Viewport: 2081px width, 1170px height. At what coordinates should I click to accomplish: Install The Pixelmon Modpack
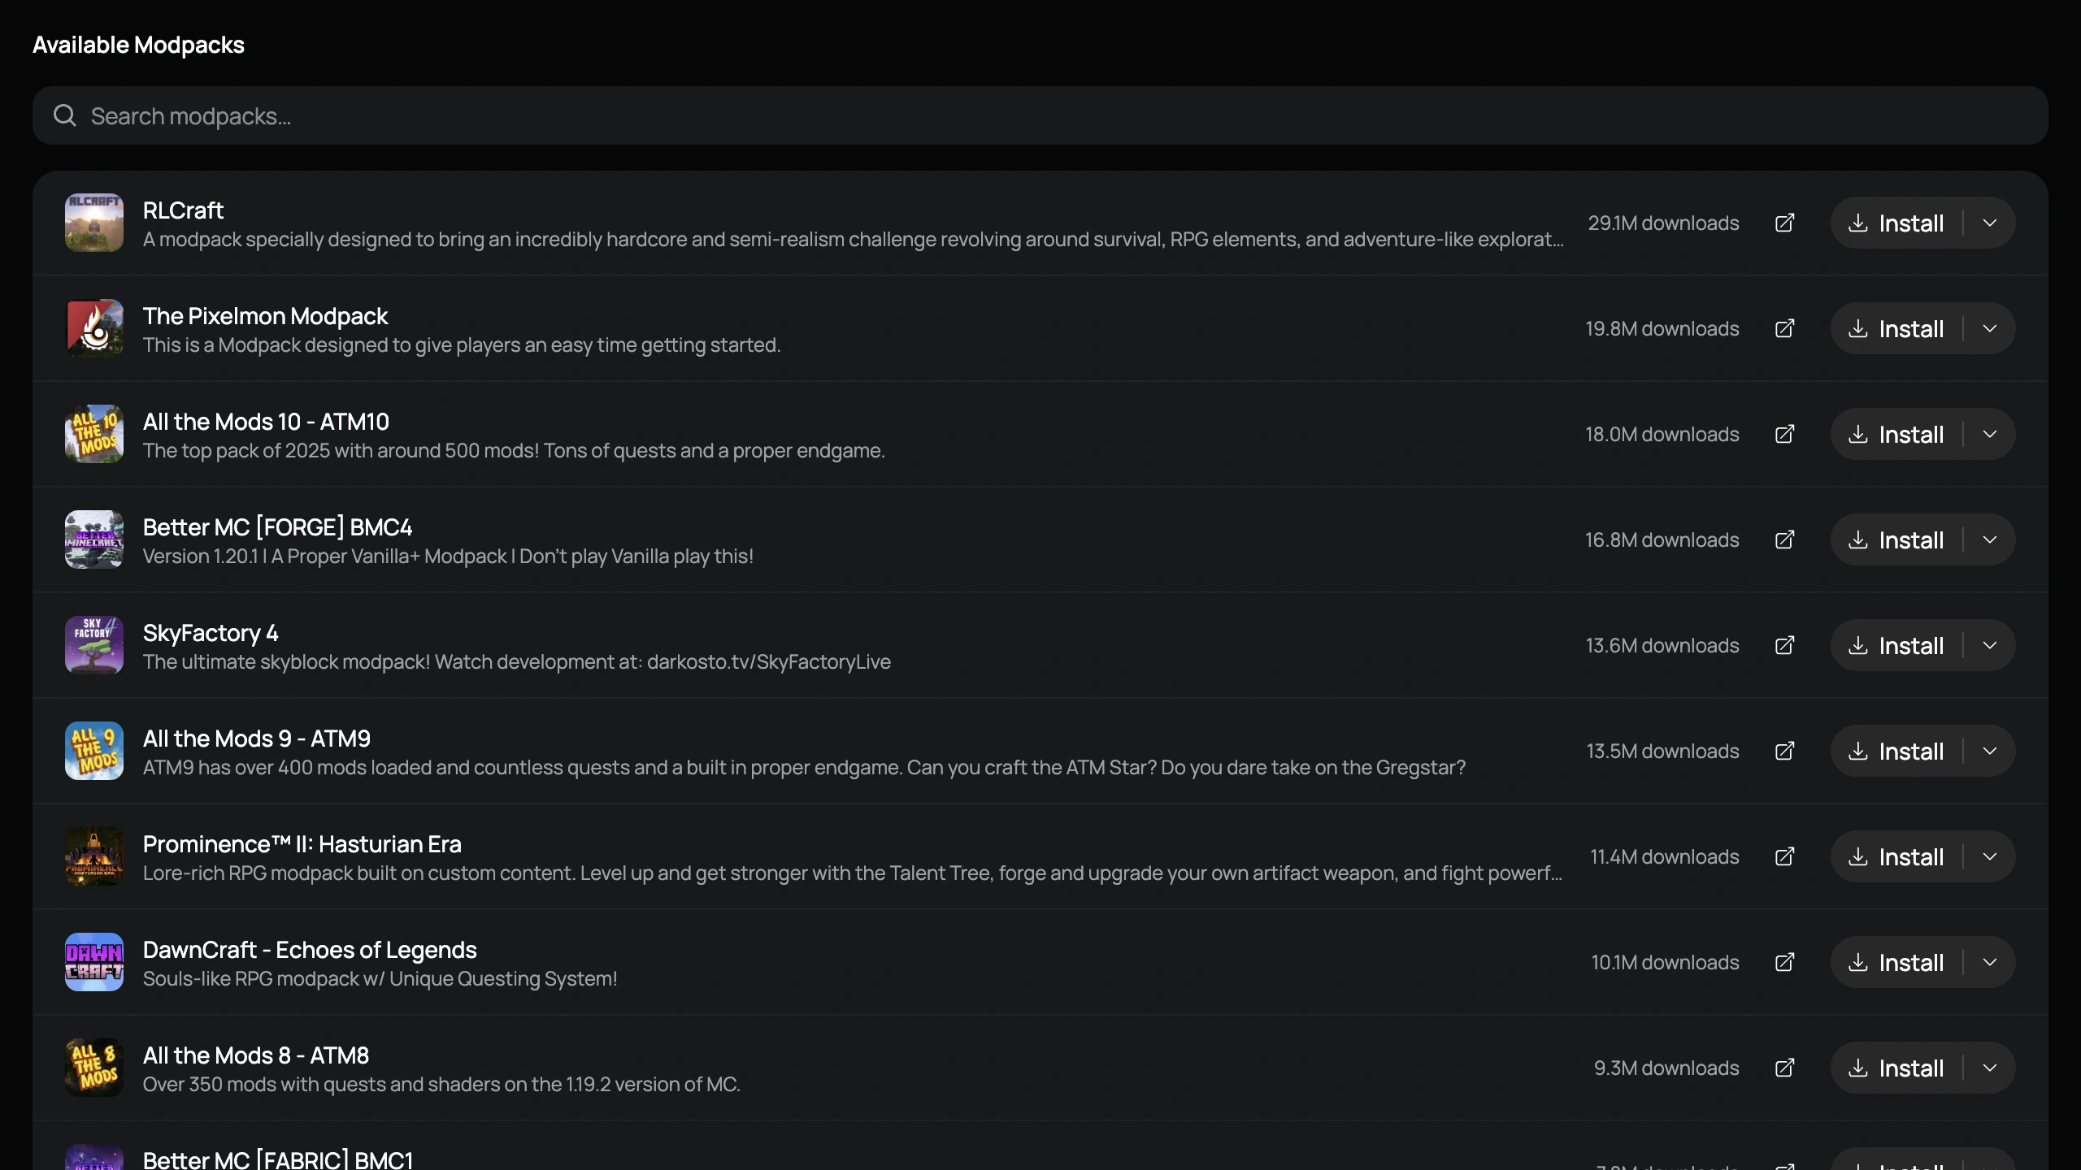coord(1896,328)
